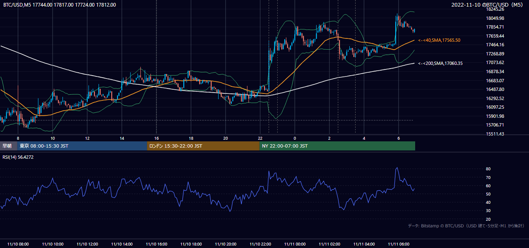The image size is (529, 248).
Task: Click hour tick 20 under price chart
Action: (226, 138)
